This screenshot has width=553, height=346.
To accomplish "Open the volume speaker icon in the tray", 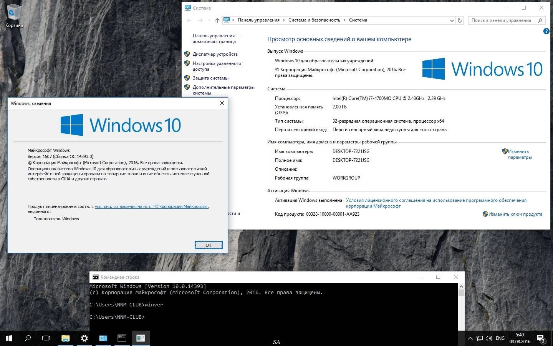I will (489, 338).
